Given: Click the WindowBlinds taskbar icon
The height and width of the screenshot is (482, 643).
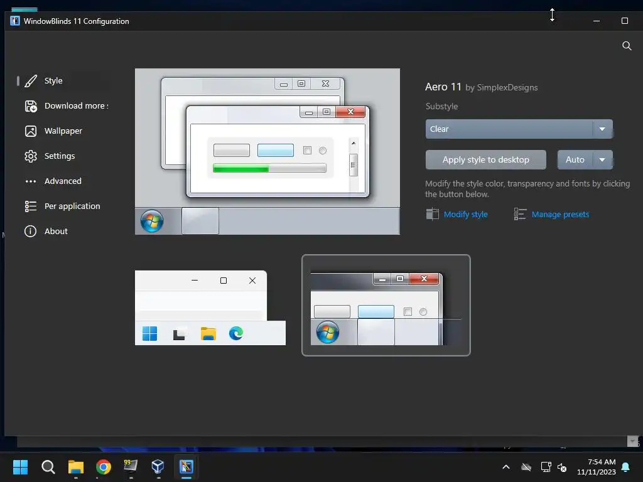Looking at the screenshot, I should pyautogui.click(x=186, y=466).
